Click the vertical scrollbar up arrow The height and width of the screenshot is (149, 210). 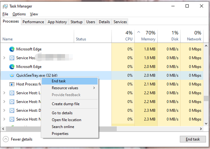click(206, 46)
